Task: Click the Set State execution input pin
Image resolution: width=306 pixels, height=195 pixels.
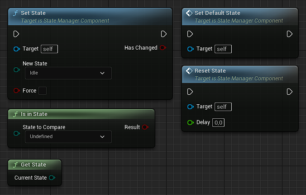Action: [x=16, y=34]
